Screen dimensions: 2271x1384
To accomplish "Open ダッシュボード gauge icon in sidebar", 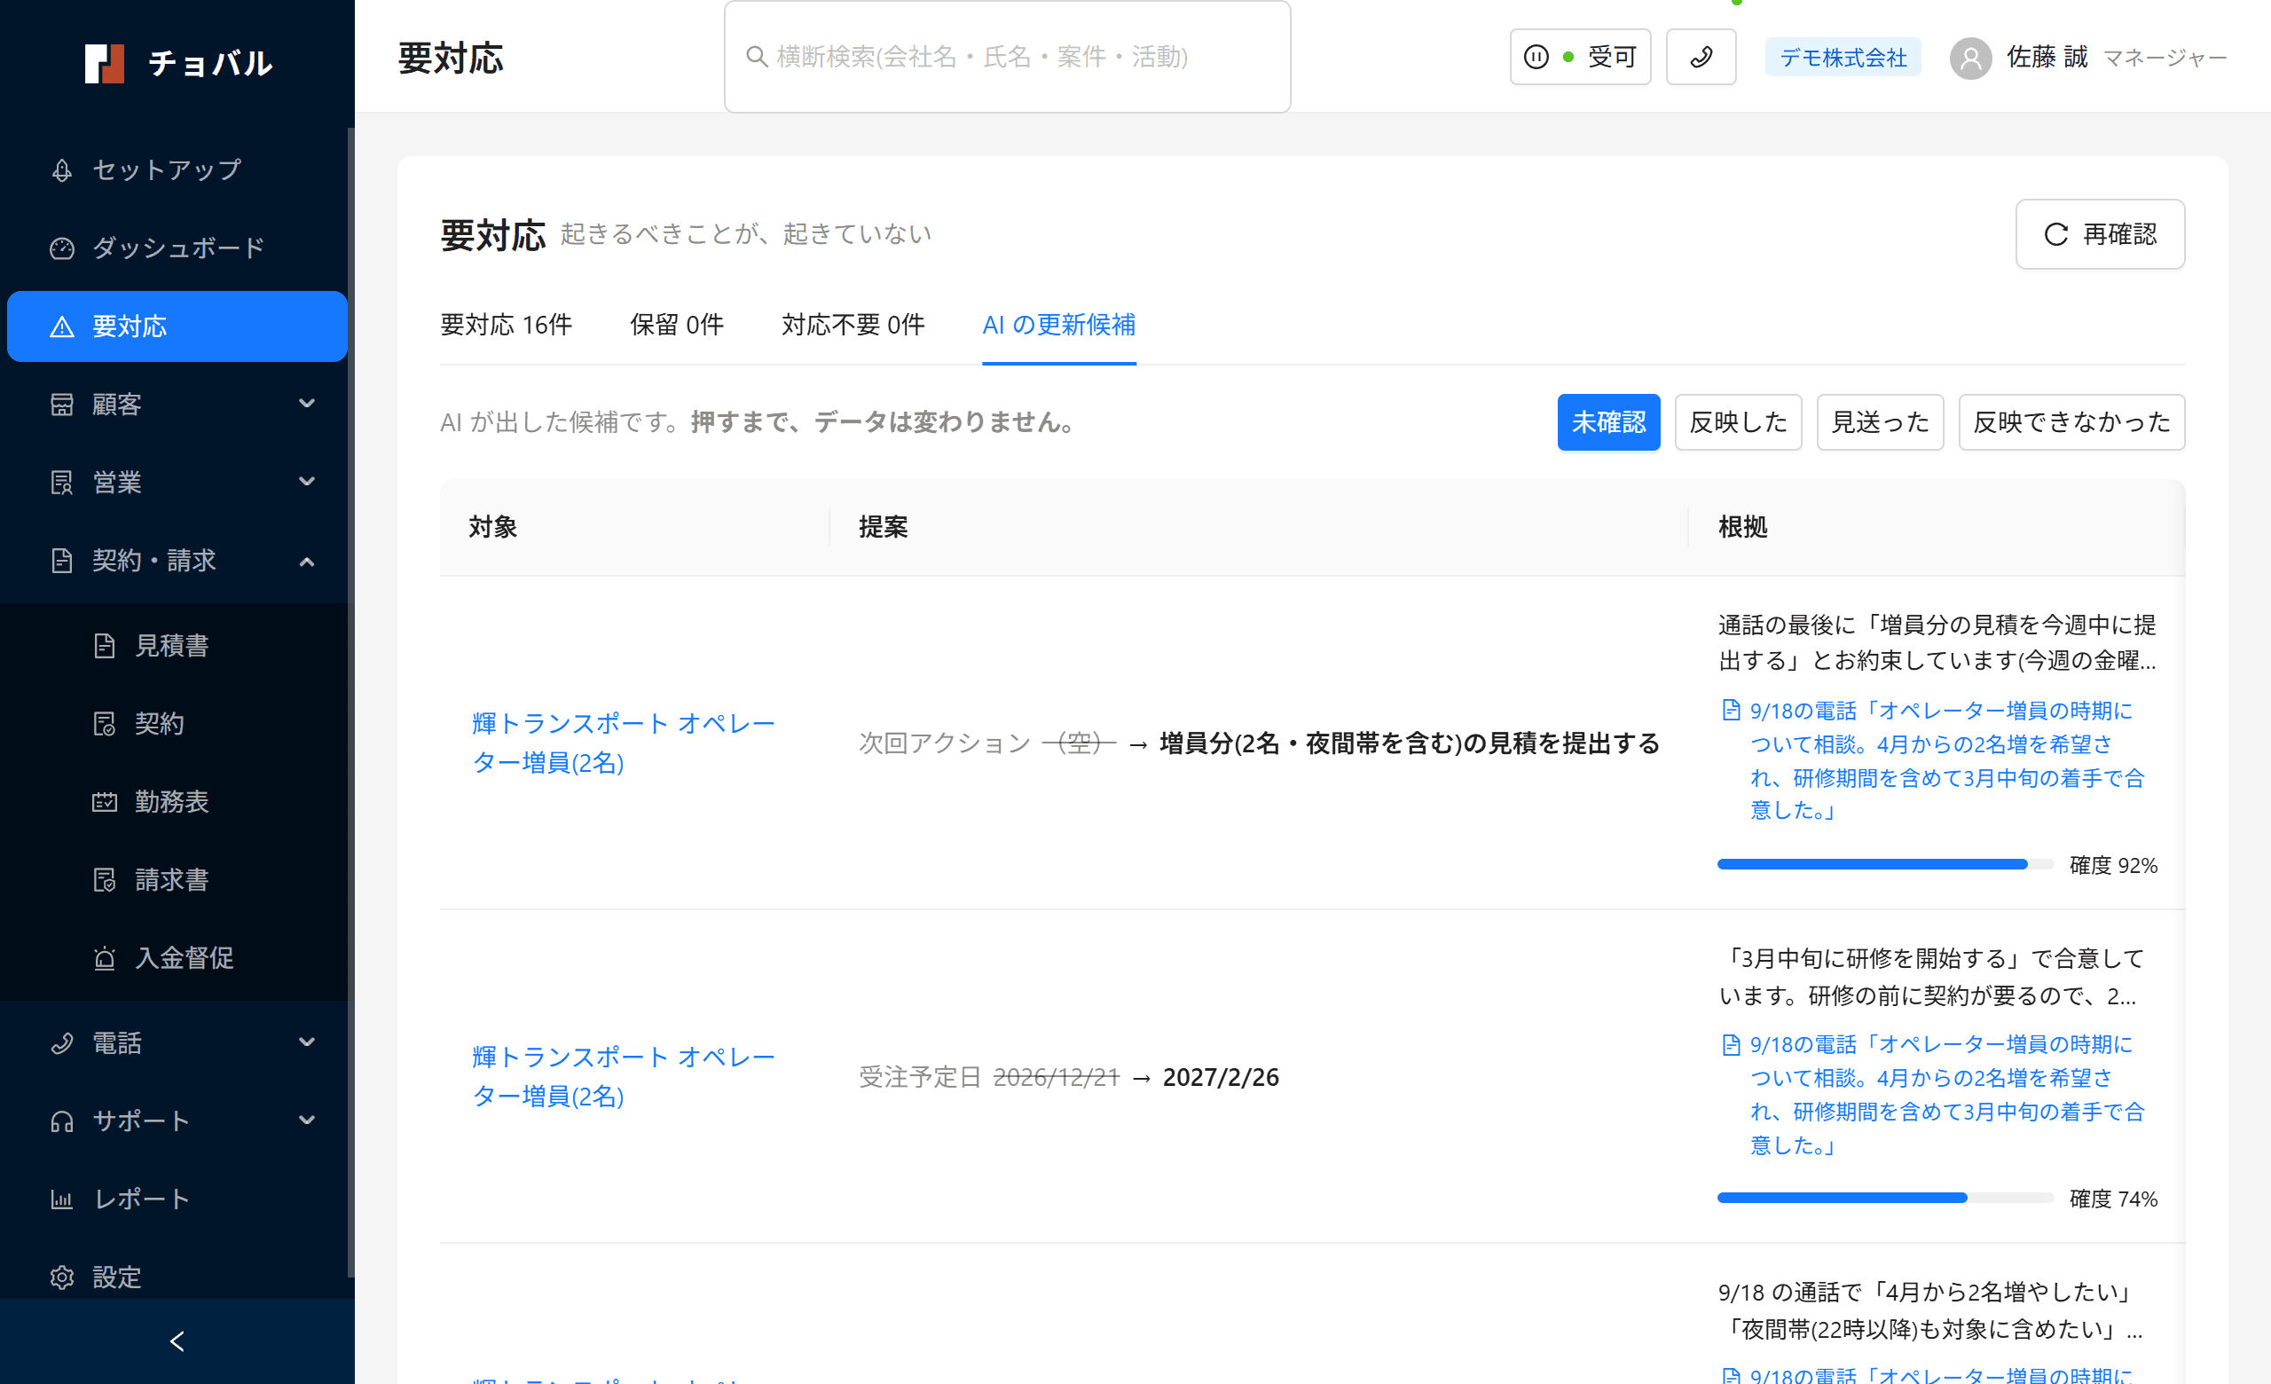I will pyautogui.click(x=62, y=248).
